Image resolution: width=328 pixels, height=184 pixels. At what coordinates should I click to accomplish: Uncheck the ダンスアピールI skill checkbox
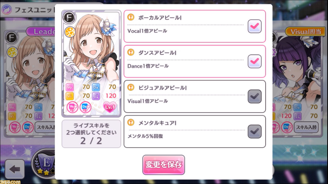pyautogui.click(x=254, y=61)
